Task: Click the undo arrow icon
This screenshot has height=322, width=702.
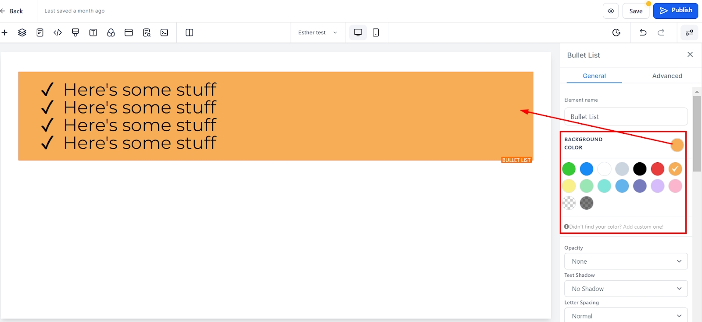Action: [643, 32]
